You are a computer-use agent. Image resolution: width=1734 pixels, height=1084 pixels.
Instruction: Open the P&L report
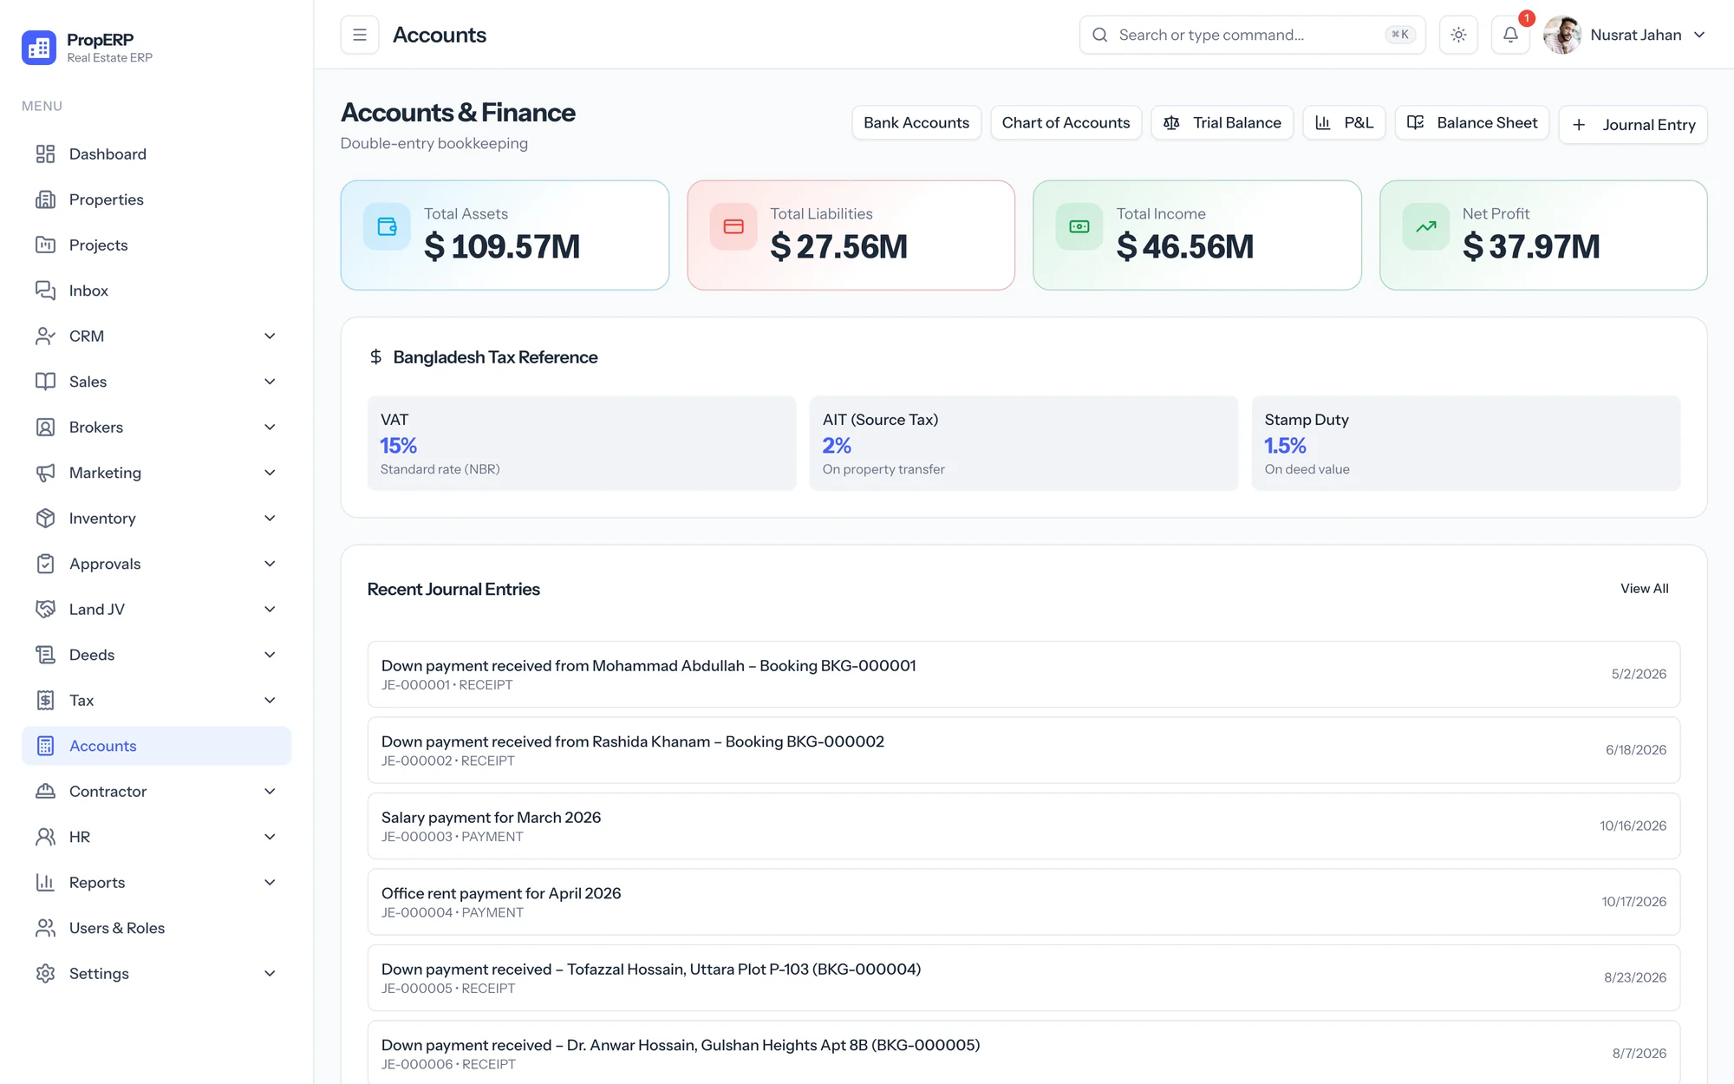pos(1344,123)
